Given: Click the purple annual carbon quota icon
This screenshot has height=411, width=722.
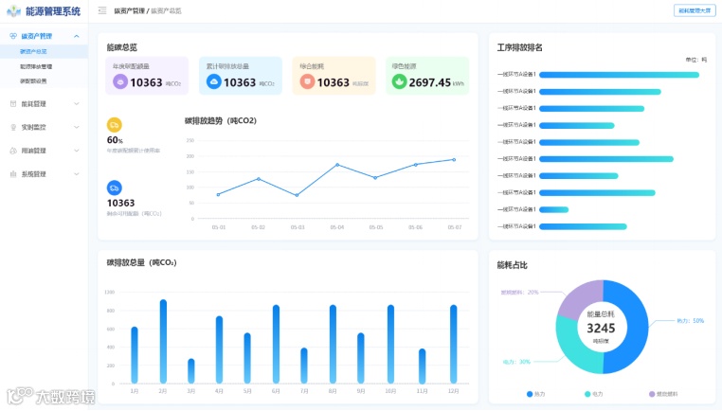Looking at the screenshot, I should [x=120, y=82].
